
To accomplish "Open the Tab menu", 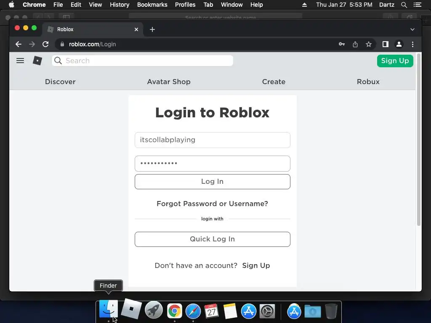I will tap(208, 5).
